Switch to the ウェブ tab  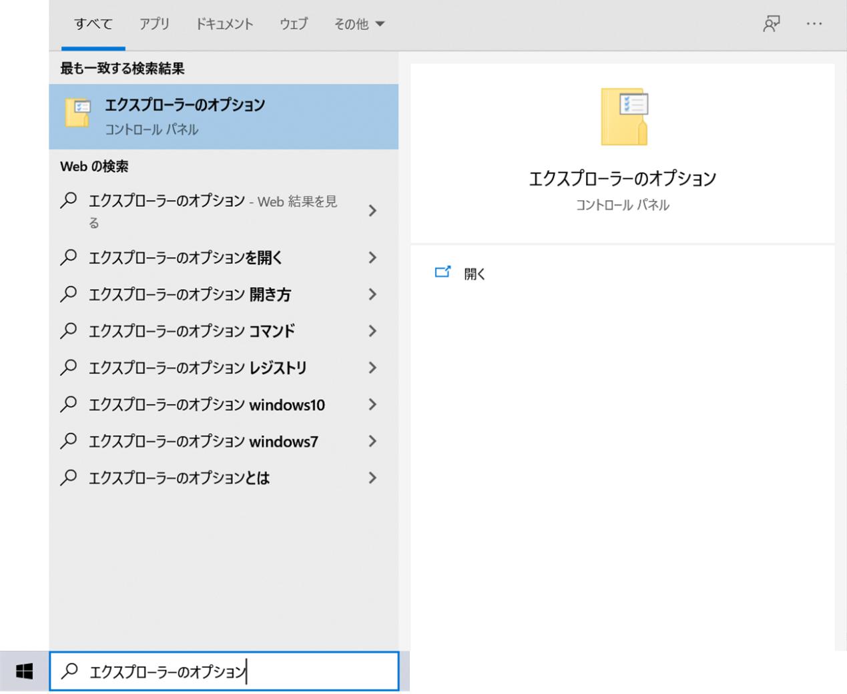pyautogui.click(x=294, y=24)
